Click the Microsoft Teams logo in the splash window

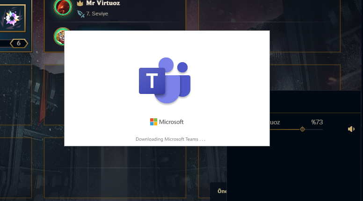pos(165,80)
